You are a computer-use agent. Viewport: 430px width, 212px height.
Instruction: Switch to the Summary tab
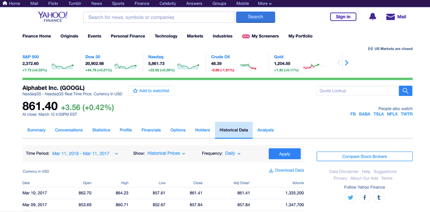(36, 130)
